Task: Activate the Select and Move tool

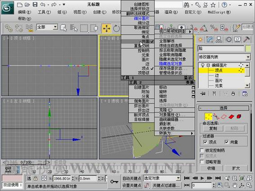Action: pyautogui.click(x=107, y=29)
